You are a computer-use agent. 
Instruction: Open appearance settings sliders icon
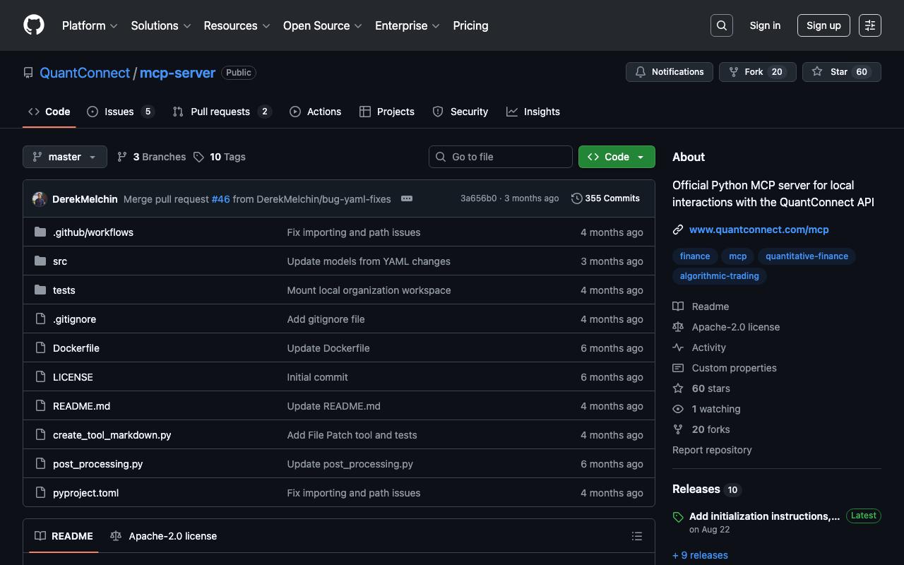tap(869, 25)
